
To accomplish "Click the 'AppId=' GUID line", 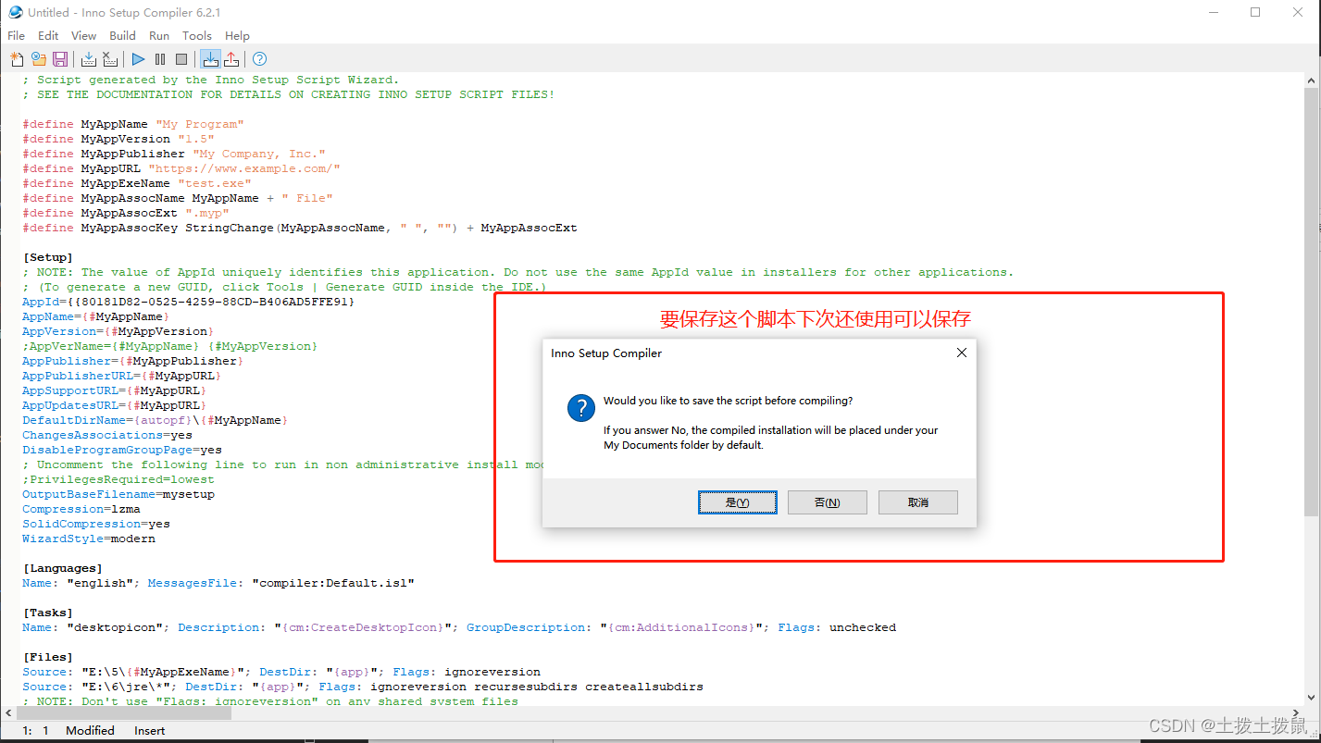I will (189, 302).
